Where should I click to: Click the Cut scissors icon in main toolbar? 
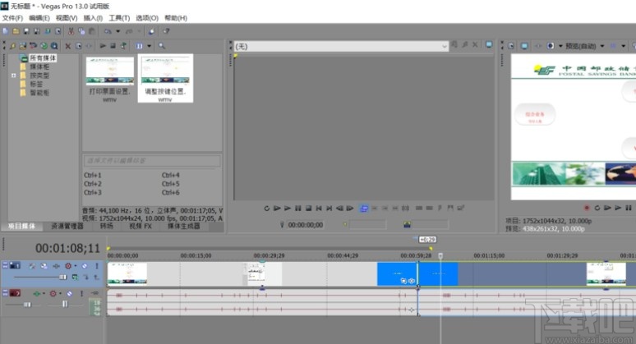tap(71, 31)
